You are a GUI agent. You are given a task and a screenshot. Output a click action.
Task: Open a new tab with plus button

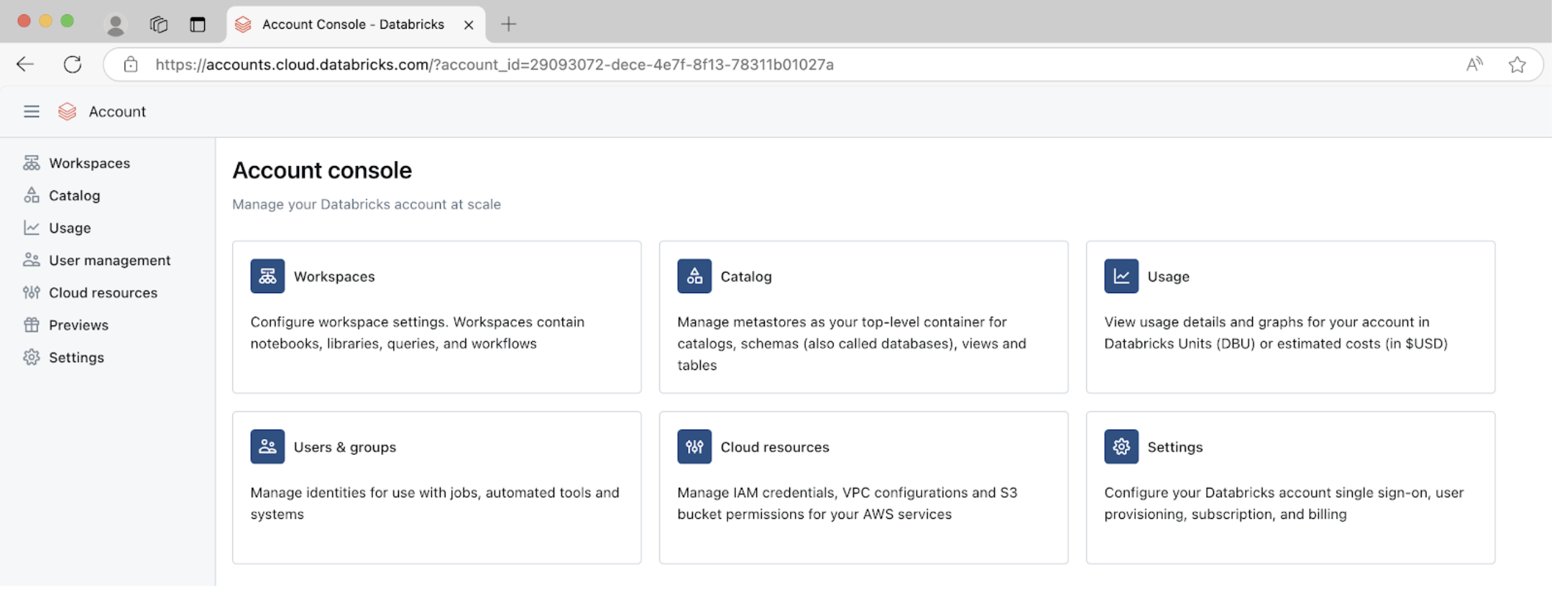pyautogui.click(x=508, y=24)
